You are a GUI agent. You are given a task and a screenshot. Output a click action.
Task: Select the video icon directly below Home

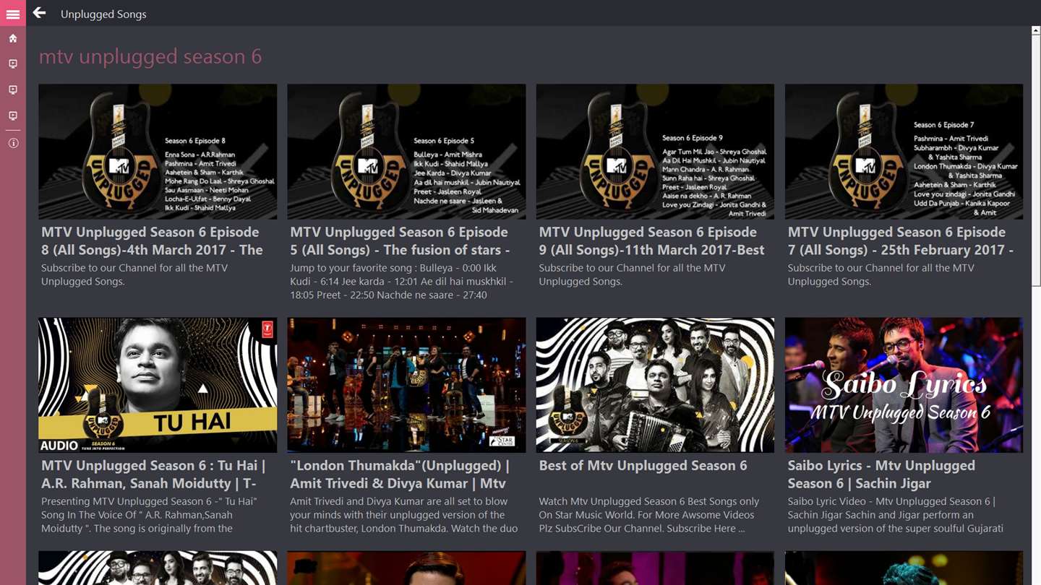click(x=13, y=64)
